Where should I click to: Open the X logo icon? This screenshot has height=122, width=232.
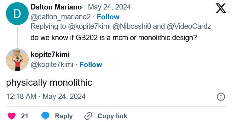click(x=221, y=8)
